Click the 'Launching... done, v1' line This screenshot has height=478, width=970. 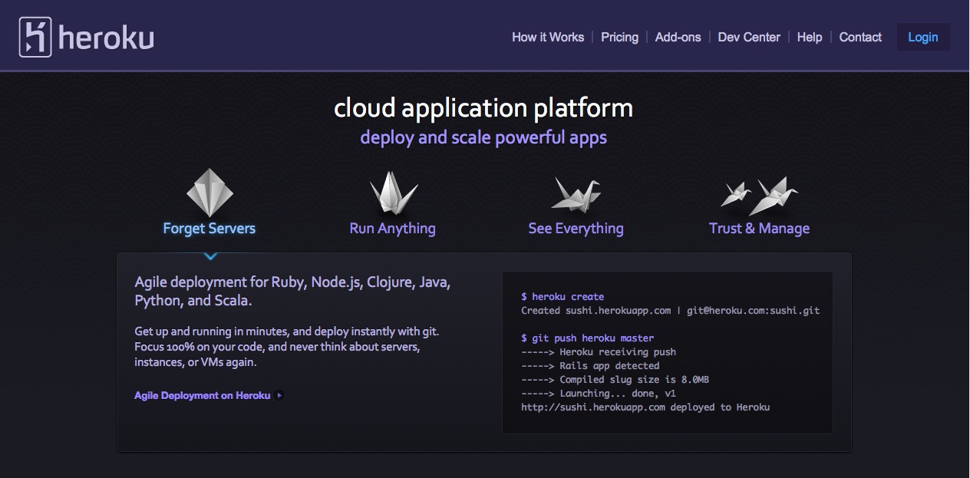tap(599, 394)
